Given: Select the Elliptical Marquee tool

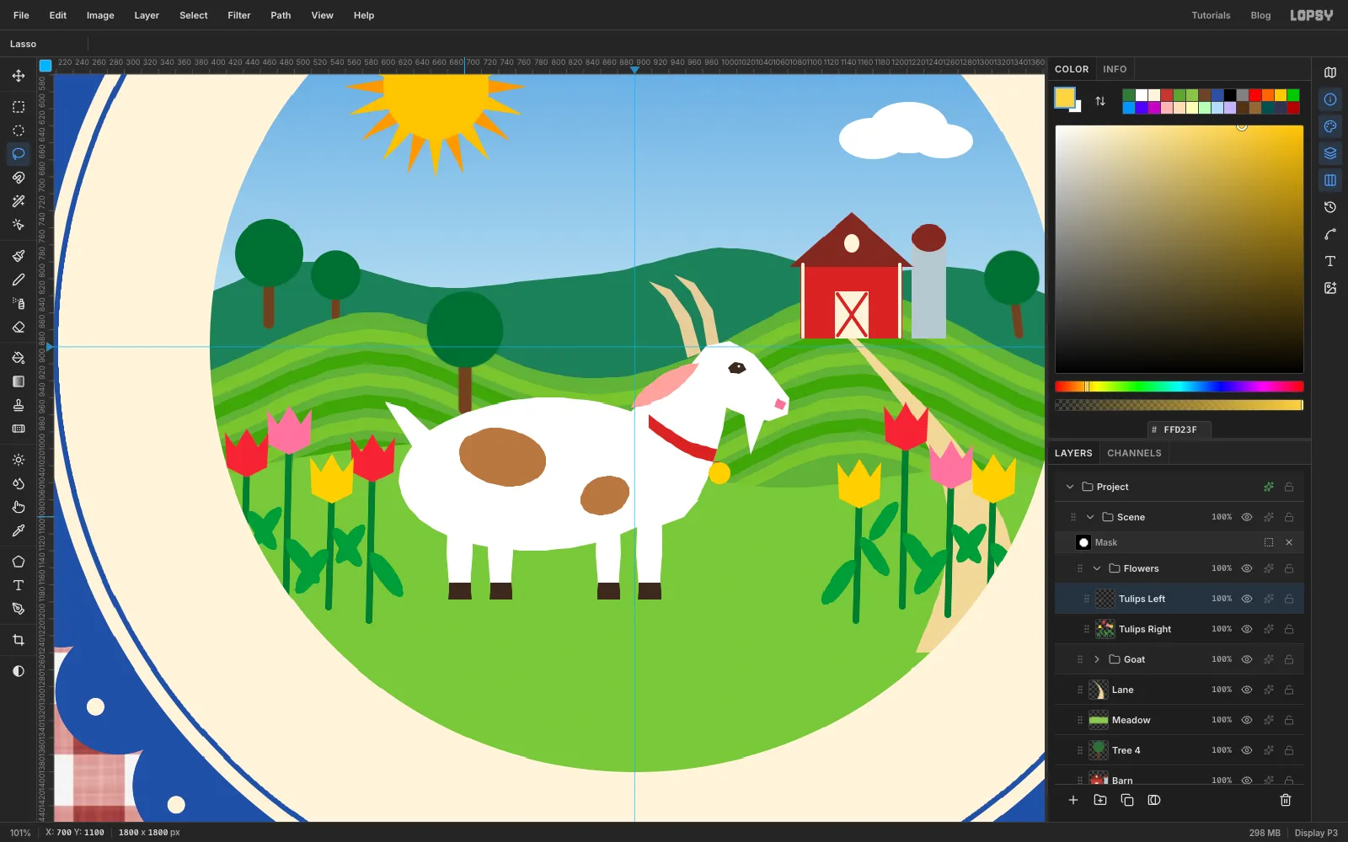Looking at the screenshot, I should point(19,131).
